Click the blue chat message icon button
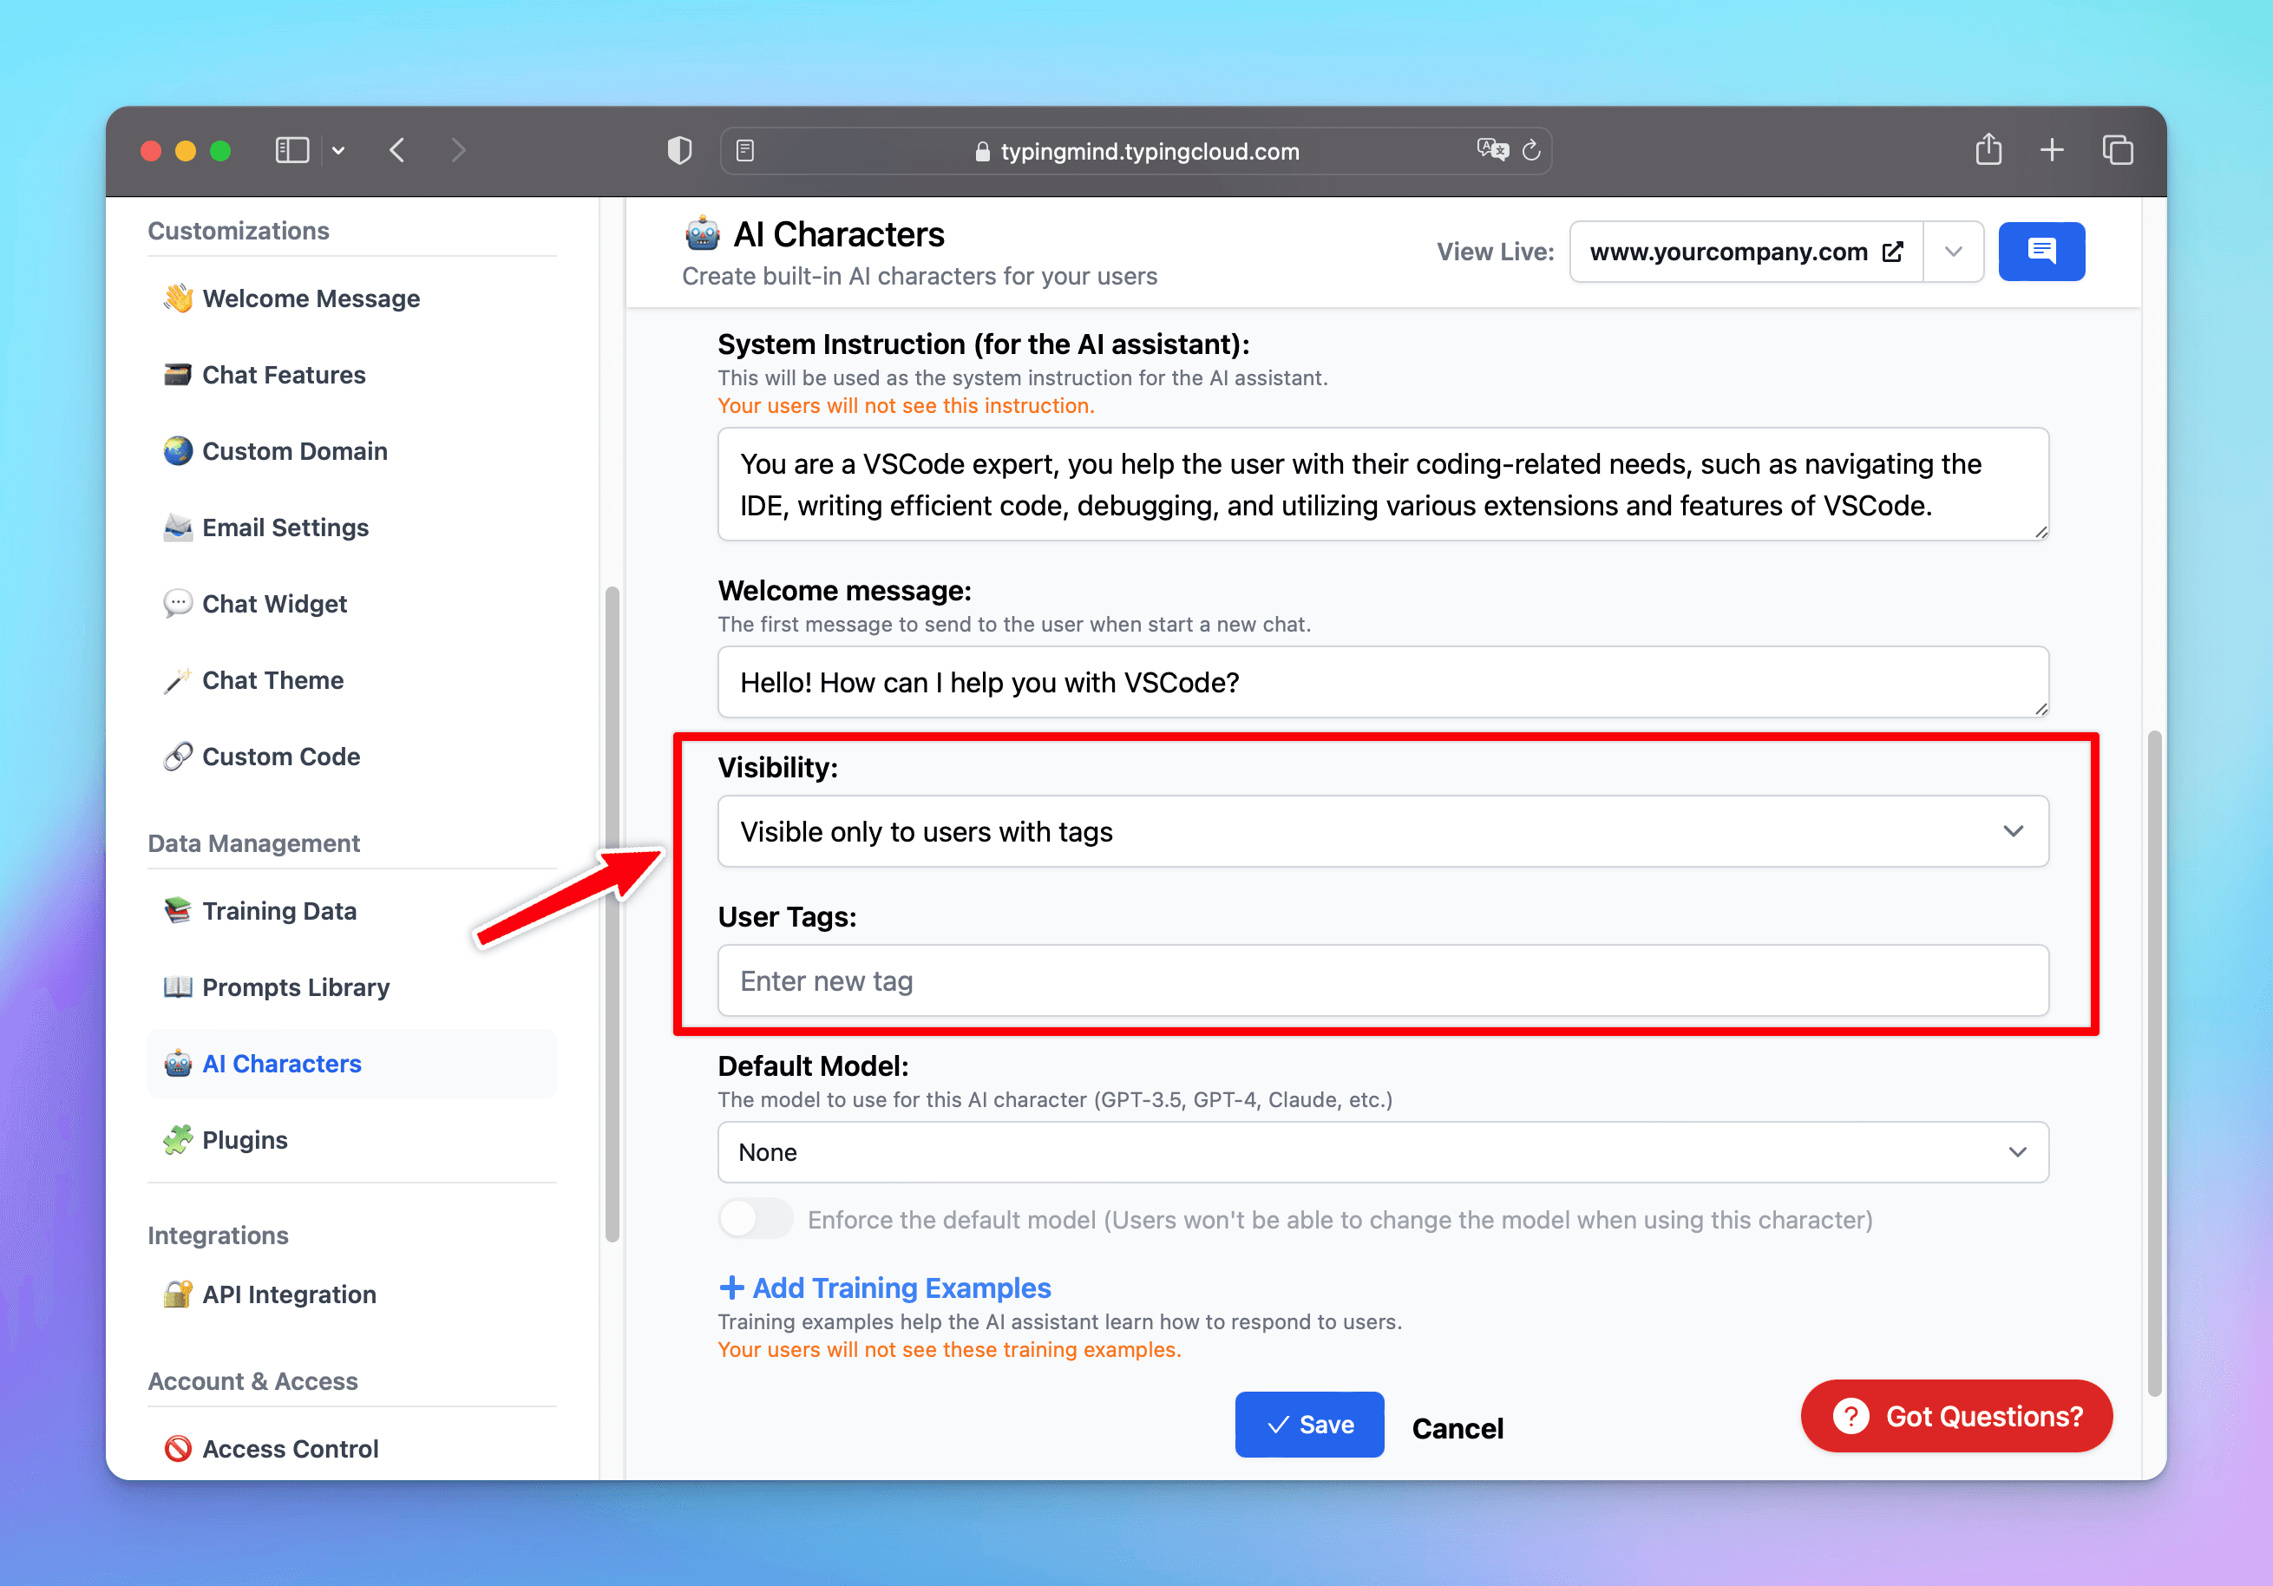Screen dimensions: 2273x1586 2040,252
